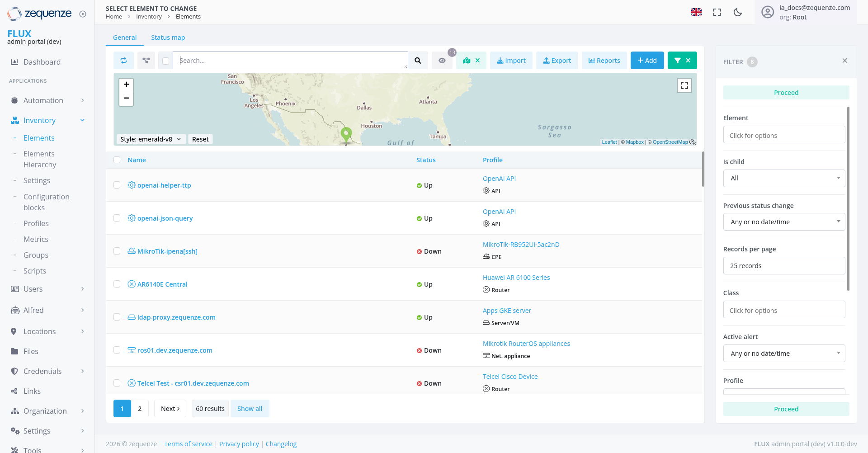This screenshot has height=453, width=868.
Task: Open the map Style emerald-v8 dropdown
Action: [151, 139]
